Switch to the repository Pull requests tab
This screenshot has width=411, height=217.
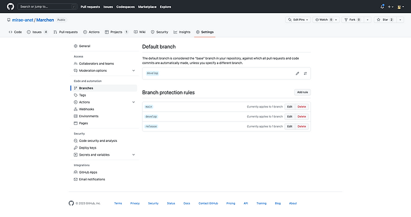[x=66, y=32]
